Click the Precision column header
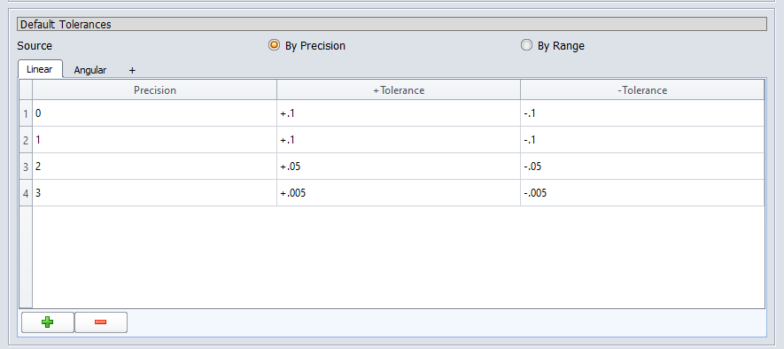Viewport: 784px width, 349px height. 154,90
